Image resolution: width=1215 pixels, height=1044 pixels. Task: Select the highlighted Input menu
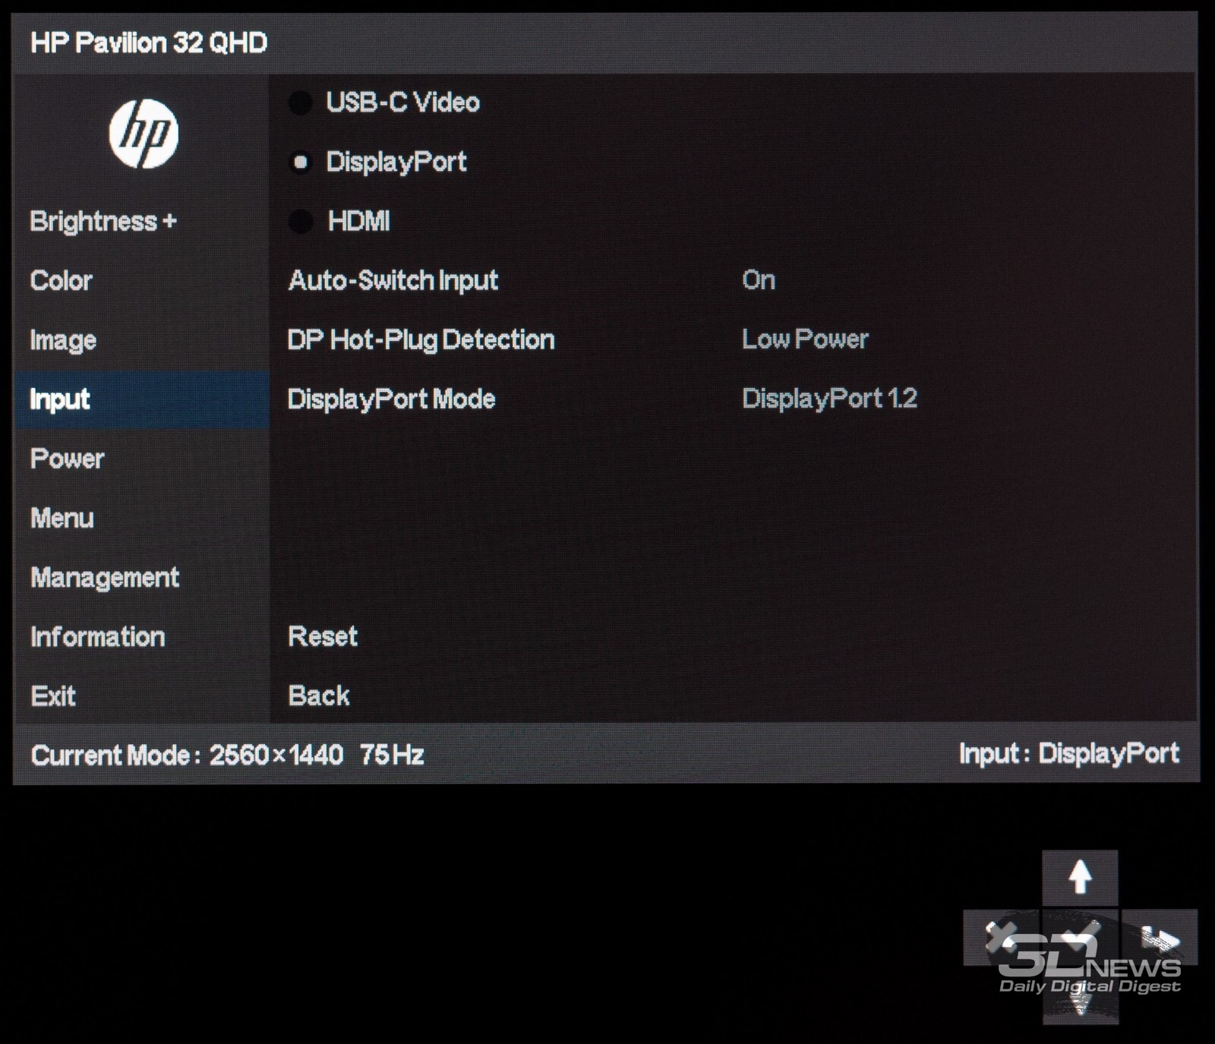point(141,400)
